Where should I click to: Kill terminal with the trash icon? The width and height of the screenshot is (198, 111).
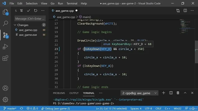pyautogui.click(x=178, y=93)
